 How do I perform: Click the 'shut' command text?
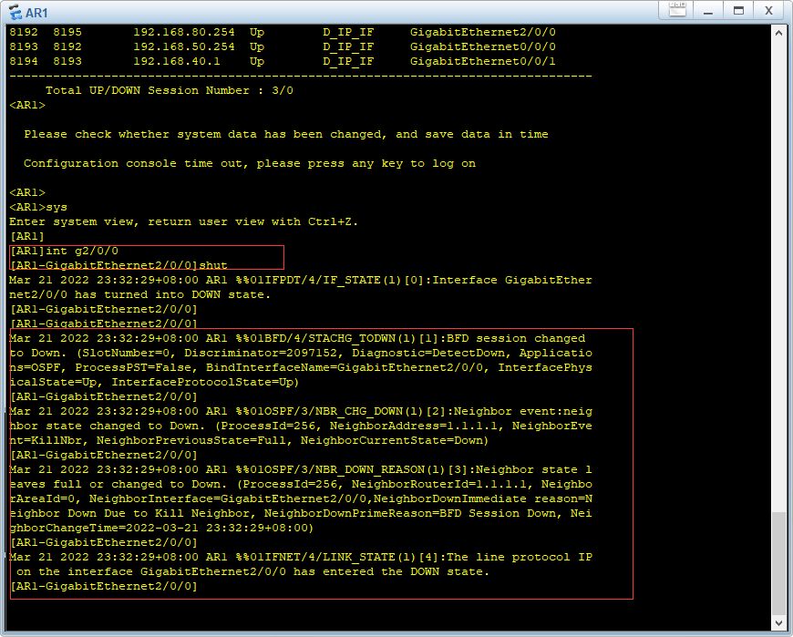point(213,265)
